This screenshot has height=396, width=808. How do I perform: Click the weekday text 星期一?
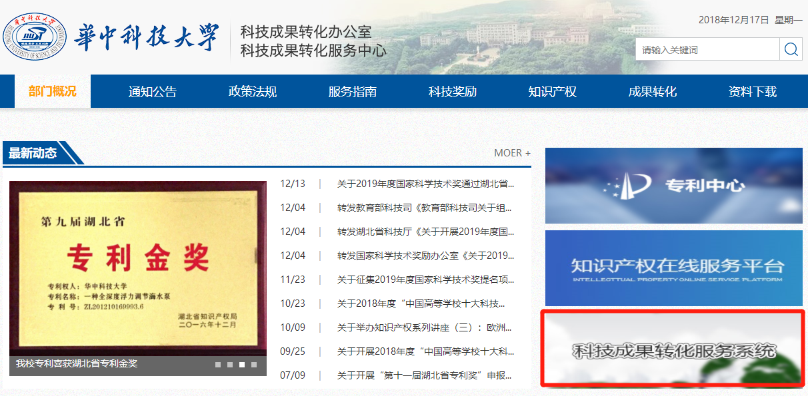click(x=789, y=20)
